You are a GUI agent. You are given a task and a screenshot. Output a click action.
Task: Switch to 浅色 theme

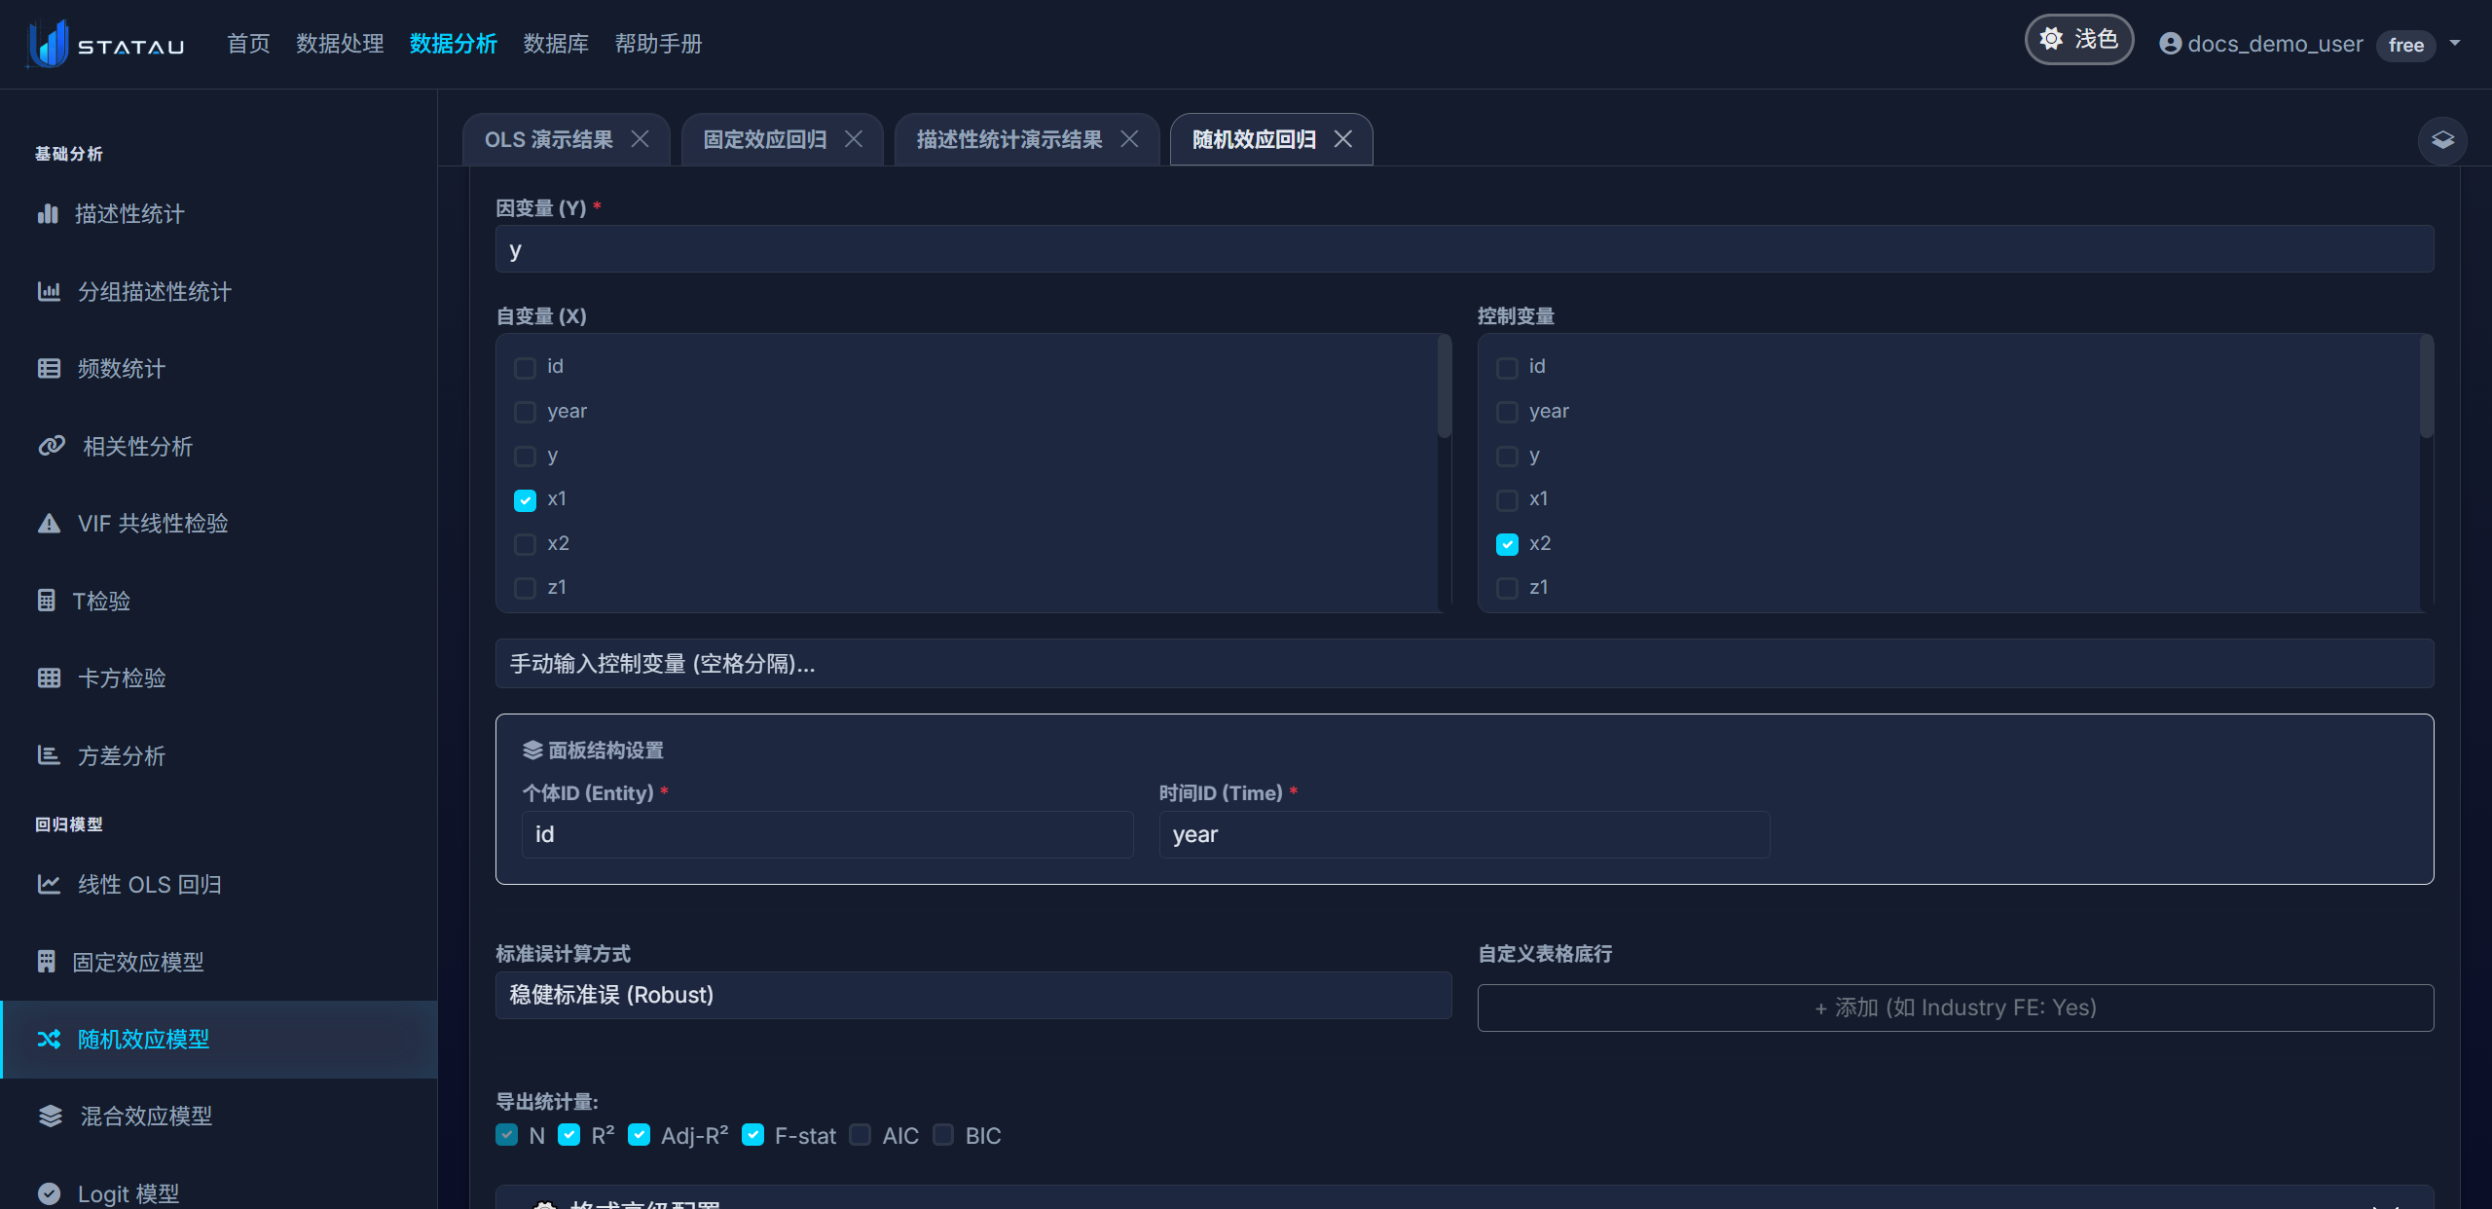click(2079, 40)
